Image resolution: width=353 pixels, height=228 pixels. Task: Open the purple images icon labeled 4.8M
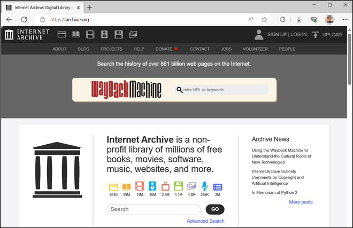point(191,186)
